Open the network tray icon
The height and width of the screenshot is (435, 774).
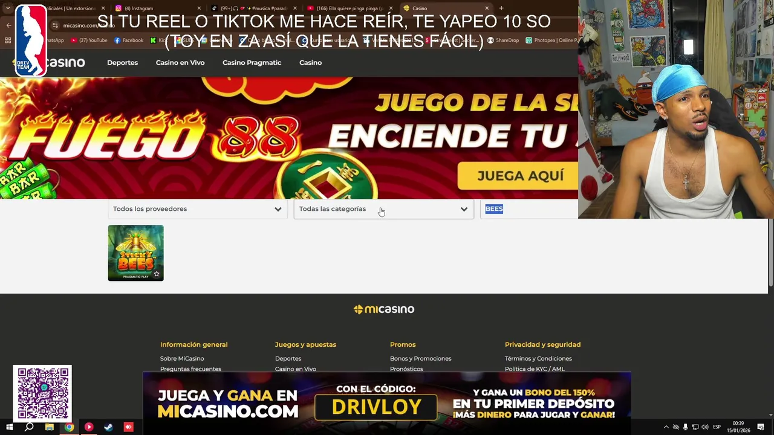(x=695, y=427)
